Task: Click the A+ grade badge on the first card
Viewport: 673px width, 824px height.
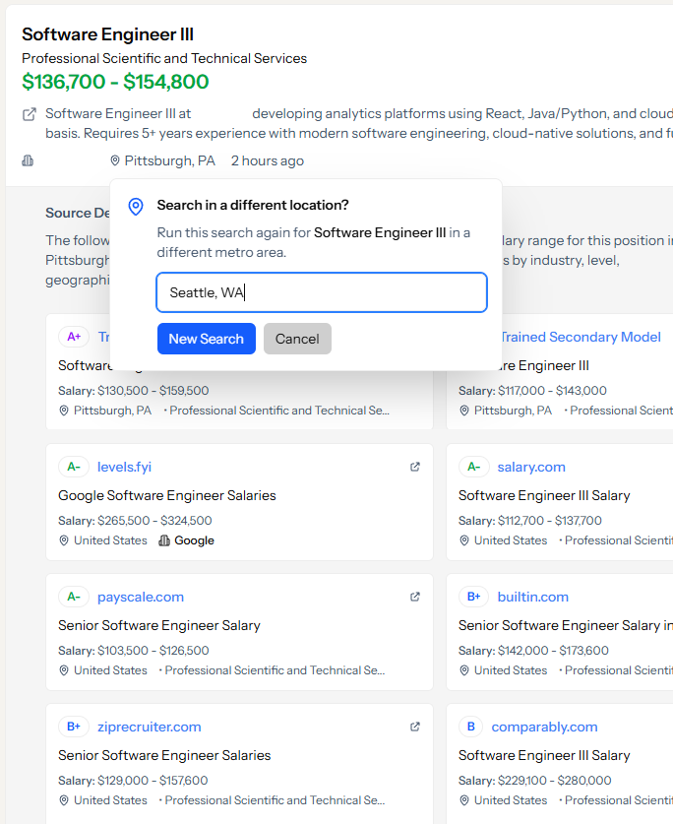Action: pos(74,337)
